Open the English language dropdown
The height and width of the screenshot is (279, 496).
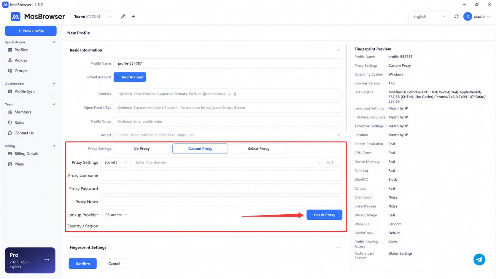[x=429, y=17]
